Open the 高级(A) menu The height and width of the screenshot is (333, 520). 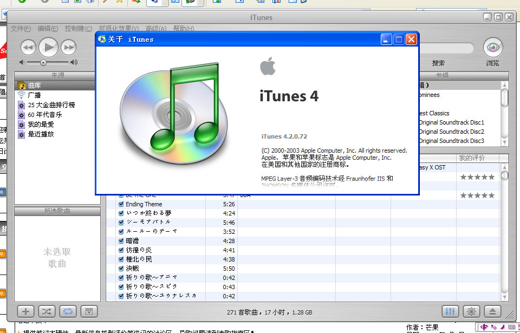(156, 29)
